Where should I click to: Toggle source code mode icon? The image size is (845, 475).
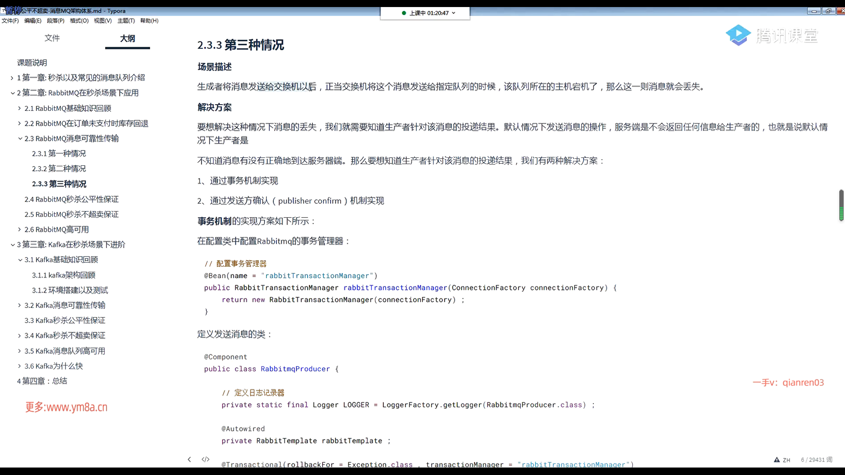(206, 460)
